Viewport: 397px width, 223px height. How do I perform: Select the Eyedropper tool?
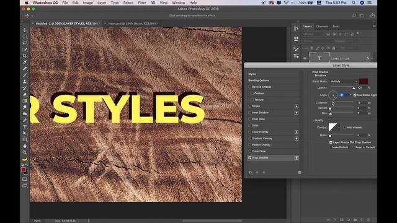(25, 62)
